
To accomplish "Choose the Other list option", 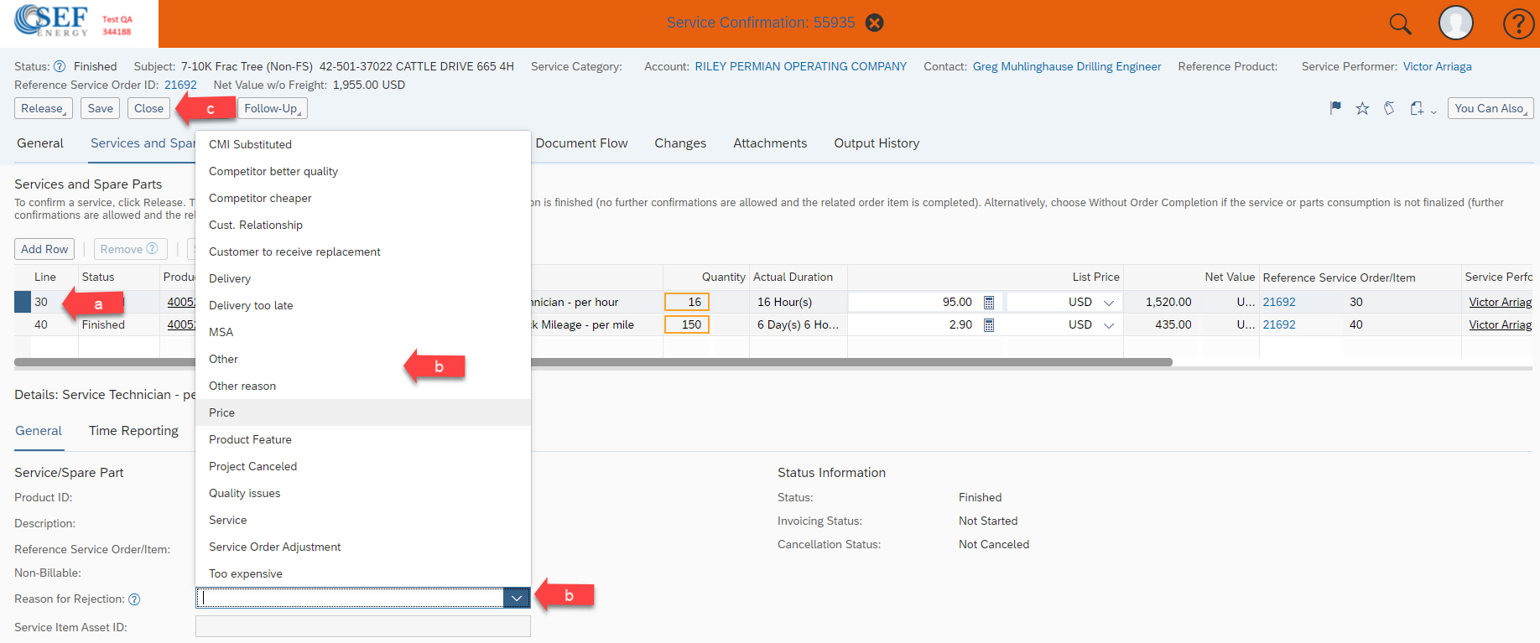I will [363, 359].
